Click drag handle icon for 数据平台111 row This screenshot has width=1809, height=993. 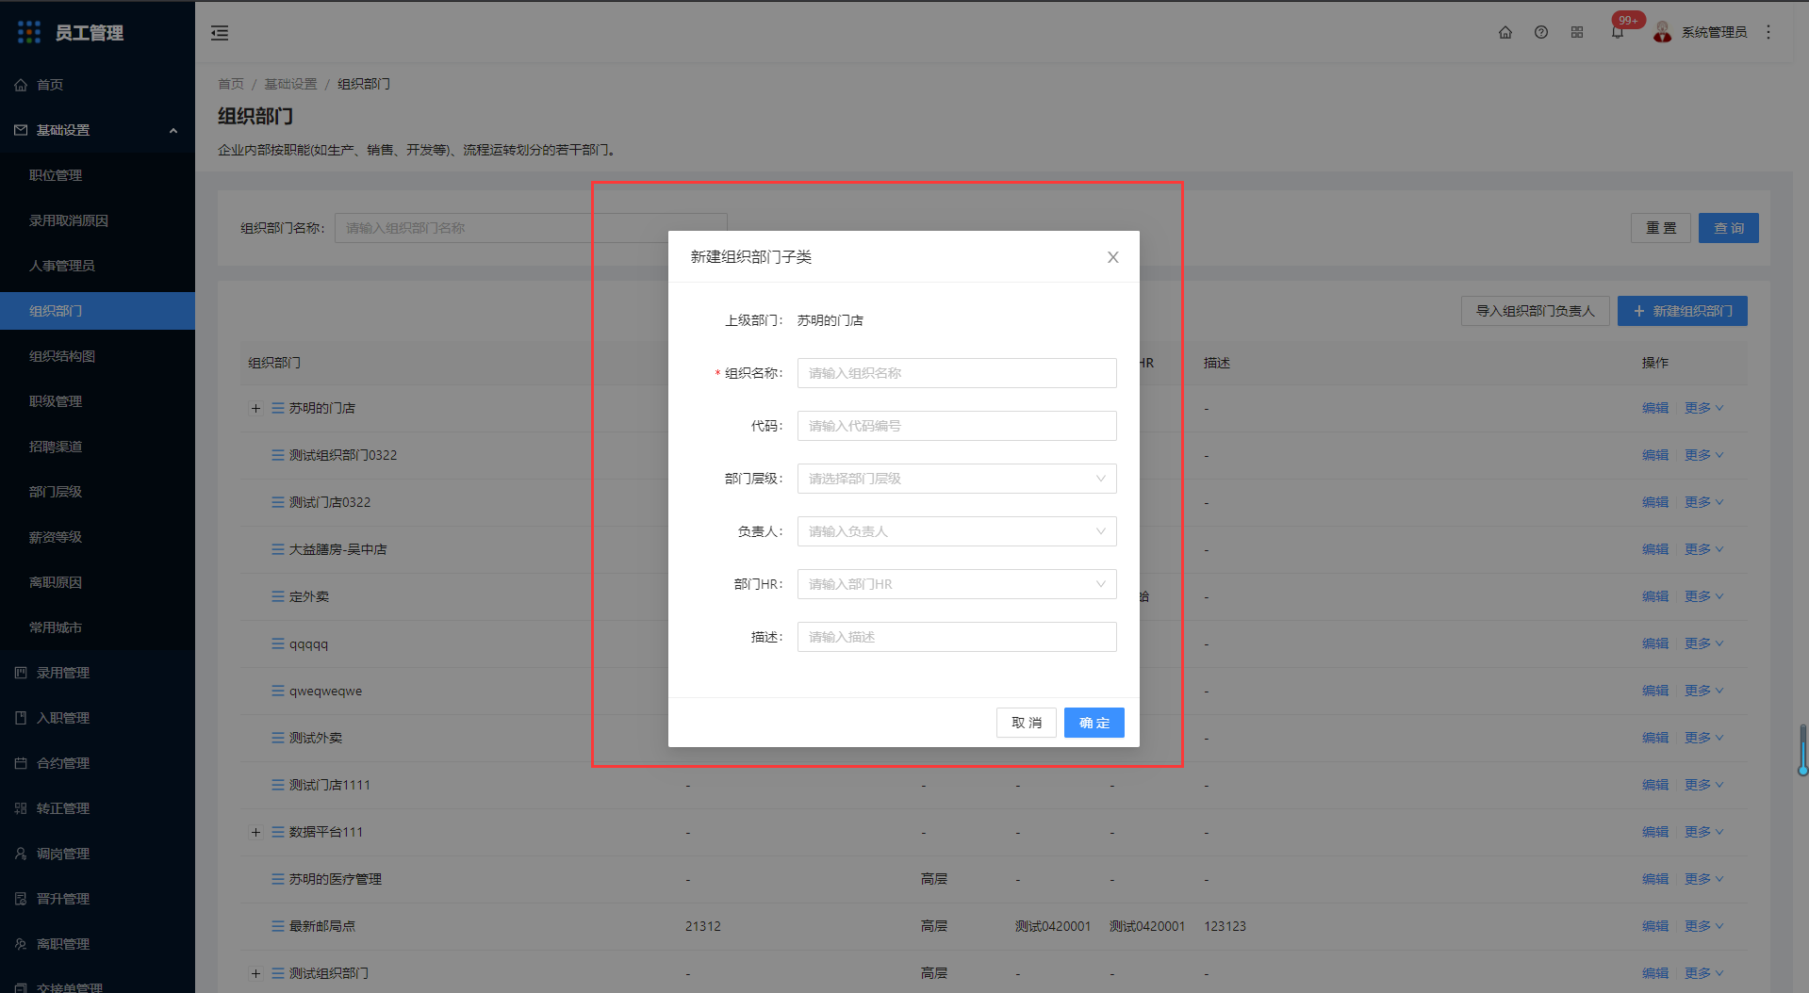tap(278, 832)
